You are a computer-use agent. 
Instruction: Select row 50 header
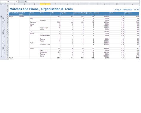[7, 58]
